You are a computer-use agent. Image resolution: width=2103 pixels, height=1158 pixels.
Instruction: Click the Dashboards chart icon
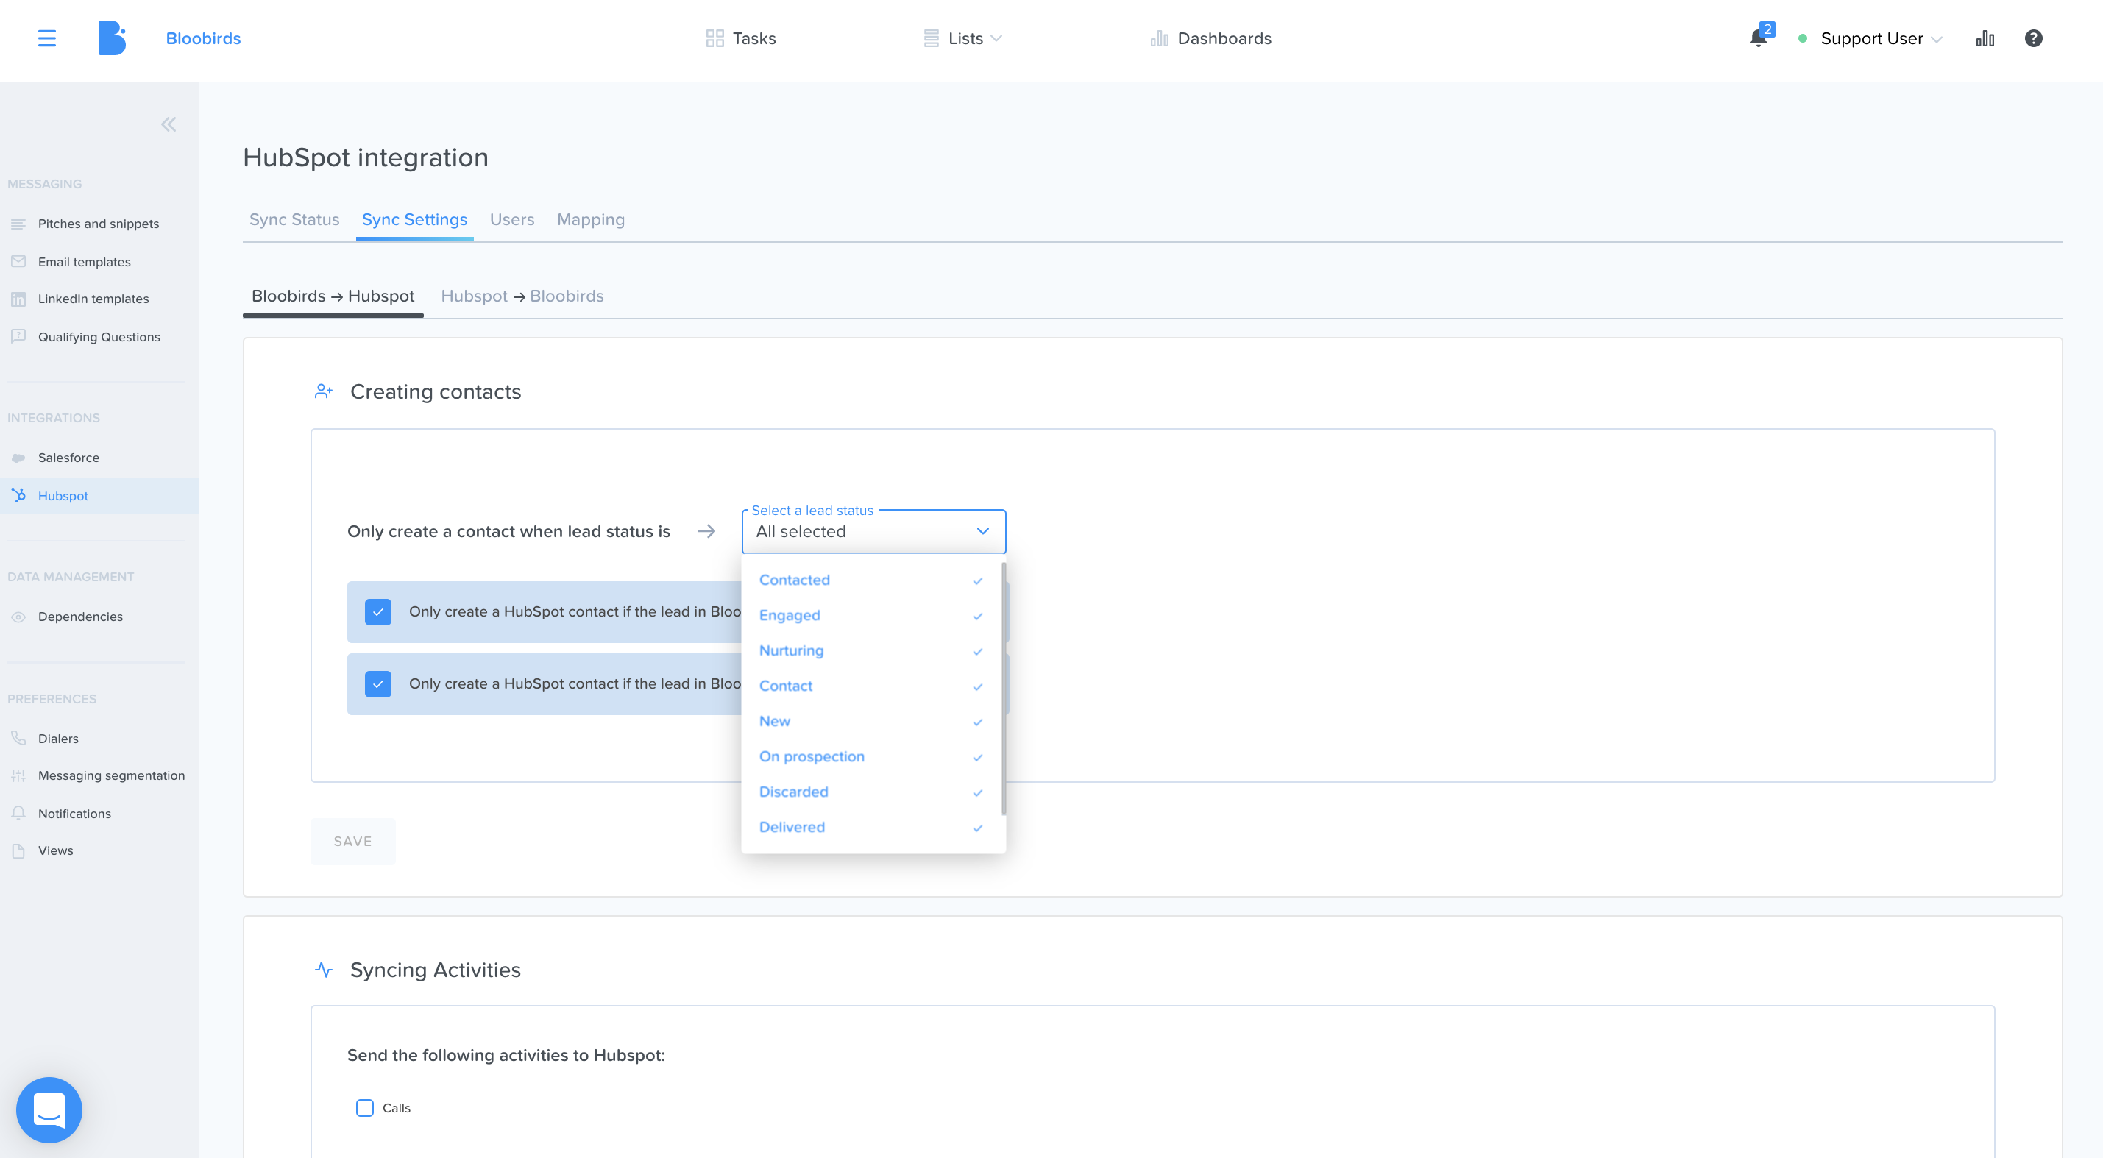pos(1159,38)
